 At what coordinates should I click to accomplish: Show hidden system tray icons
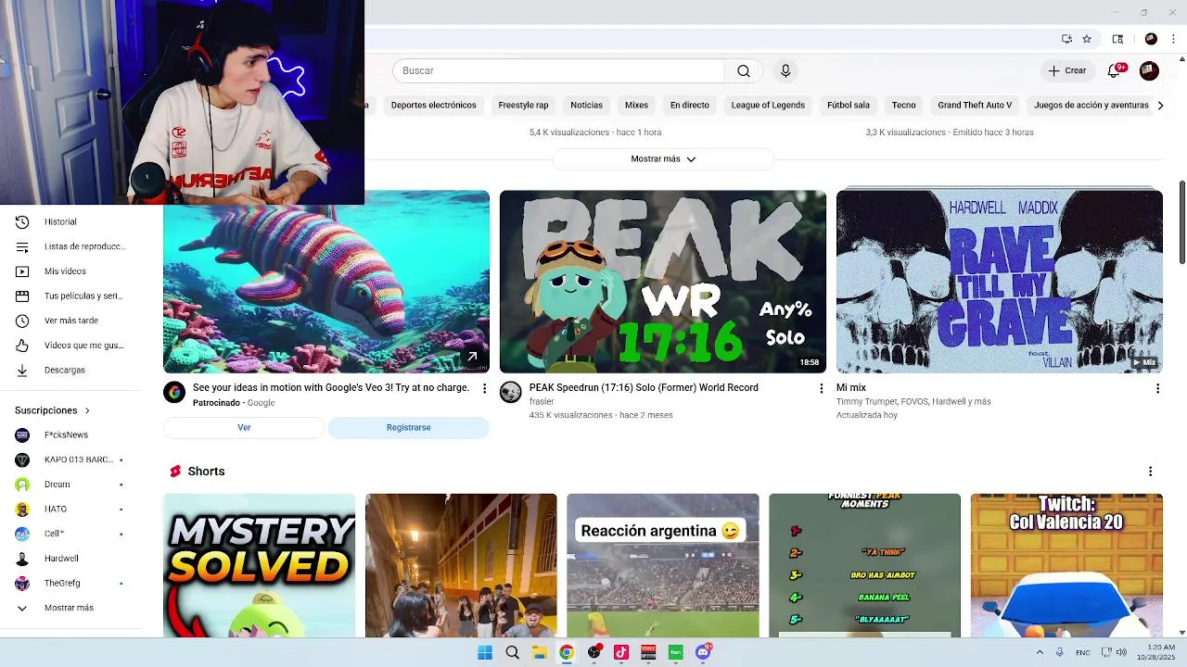tap(1040, 652)
